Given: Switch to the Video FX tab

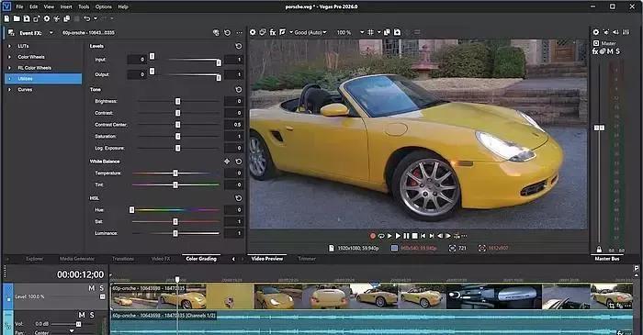Looking at the screenshot, I should pos(161,259).
